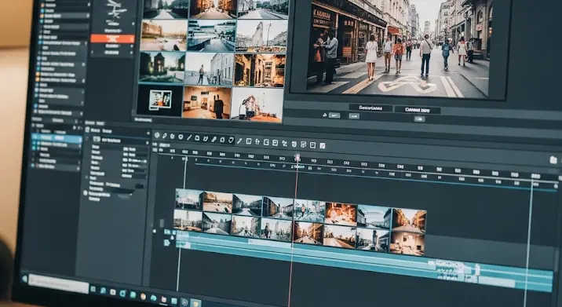Screen dimensions: 562x307
Task: Select the blue highlighted row in the left list
Action: click(x=57, y=138)
